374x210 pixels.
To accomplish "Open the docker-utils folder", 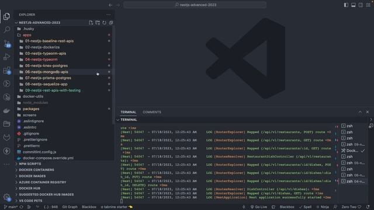I will click(63, 96).
